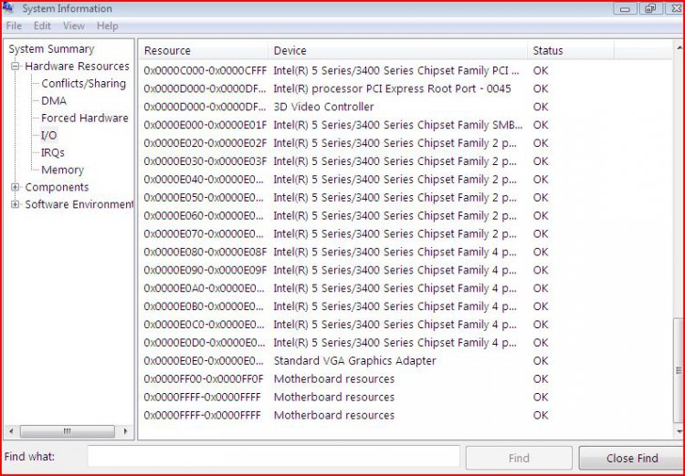Click the tree pane left scroll arrow

click(11, 431)
